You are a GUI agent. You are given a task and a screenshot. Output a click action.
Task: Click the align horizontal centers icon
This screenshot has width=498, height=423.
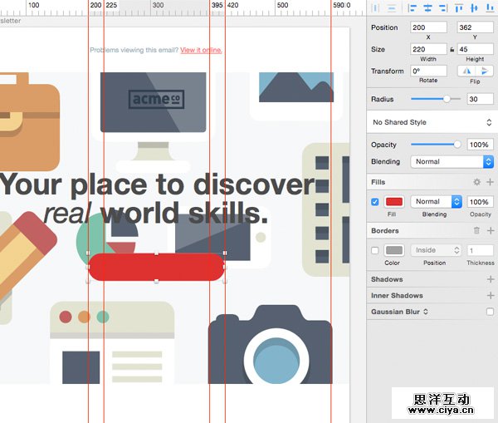[x=427, y=7]
